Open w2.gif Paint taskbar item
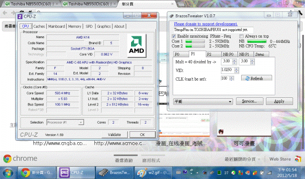The image size is (305, 179). pos(153,173)
